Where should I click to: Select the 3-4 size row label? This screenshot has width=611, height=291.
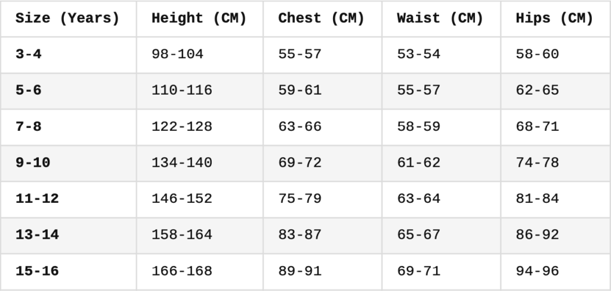pyautogui.click(x=29, y=54)
